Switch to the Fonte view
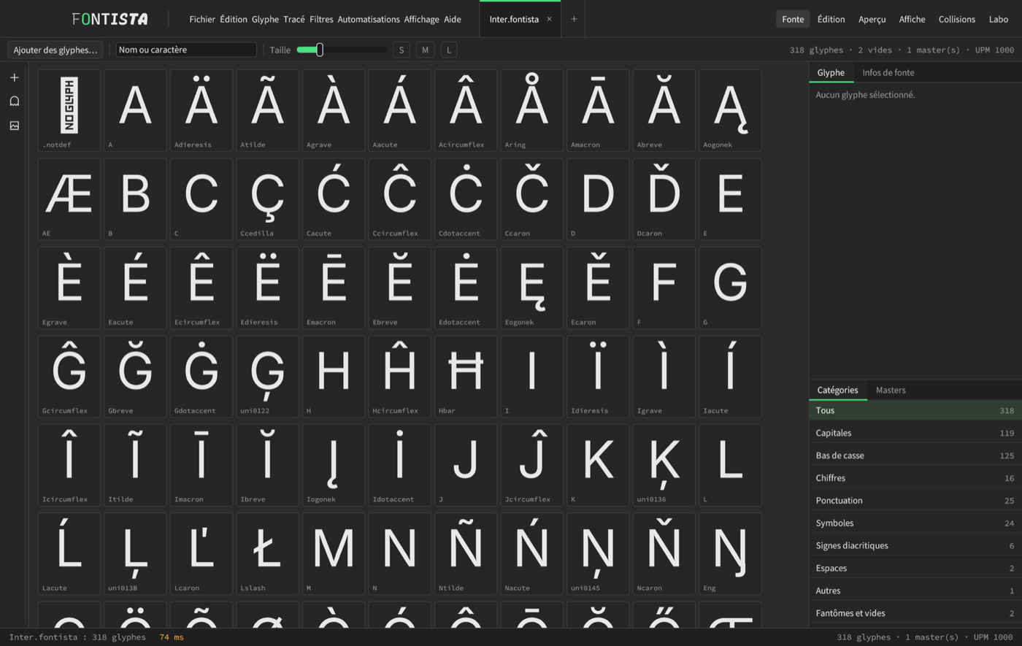The width and height of the screenshot is (1022, 646). tap(793, 19)
